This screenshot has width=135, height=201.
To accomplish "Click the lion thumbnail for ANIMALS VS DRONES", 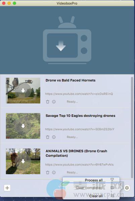I will coord(23,161).
